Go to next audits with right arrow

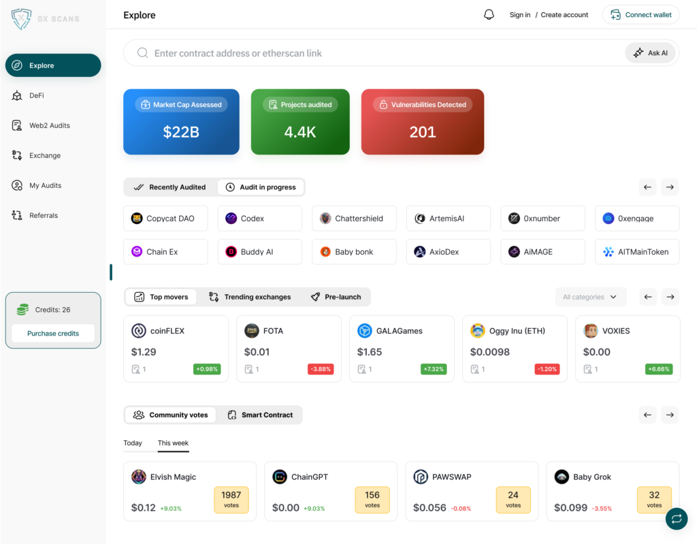pos(670,187)
